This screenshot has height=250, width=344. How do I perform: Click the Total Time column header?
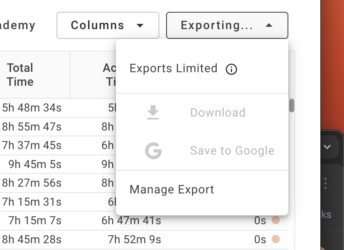[x=20, y=75]
